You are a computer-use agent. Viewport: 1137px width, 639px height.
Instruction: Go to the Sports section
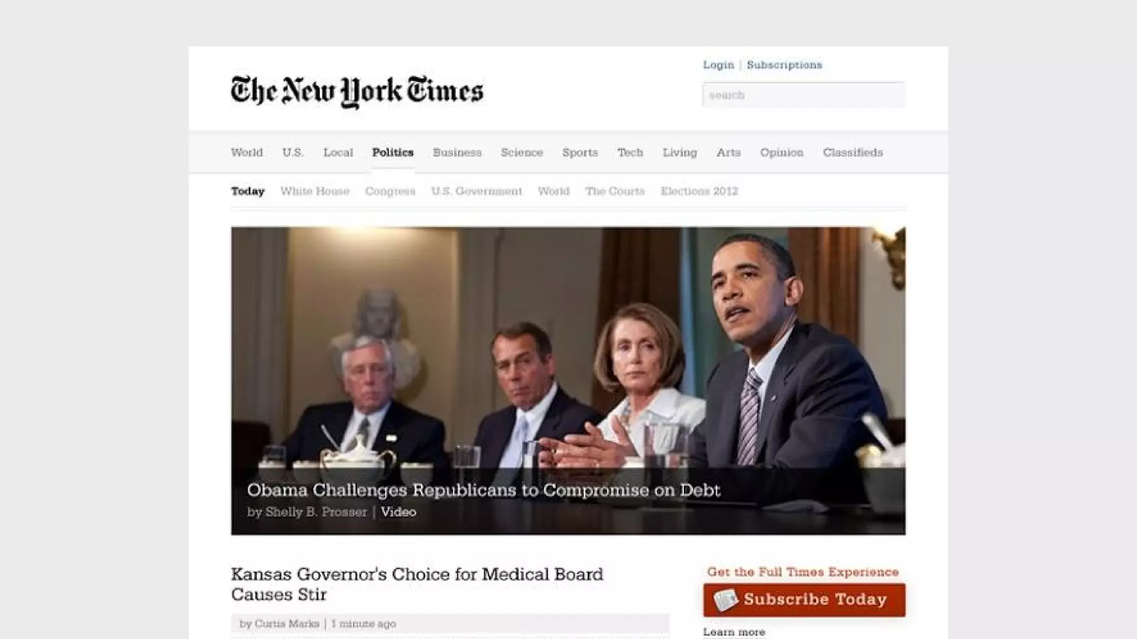[x=580, y=153]
